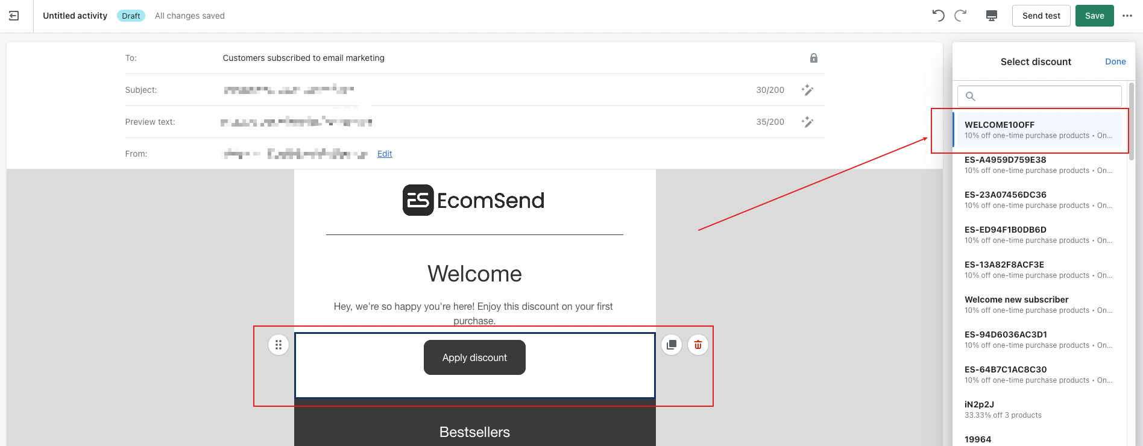Select discount code iN2p2J
This screenshot has height=446, width=1143.
pyautogui.click(x=1038, y=409)
